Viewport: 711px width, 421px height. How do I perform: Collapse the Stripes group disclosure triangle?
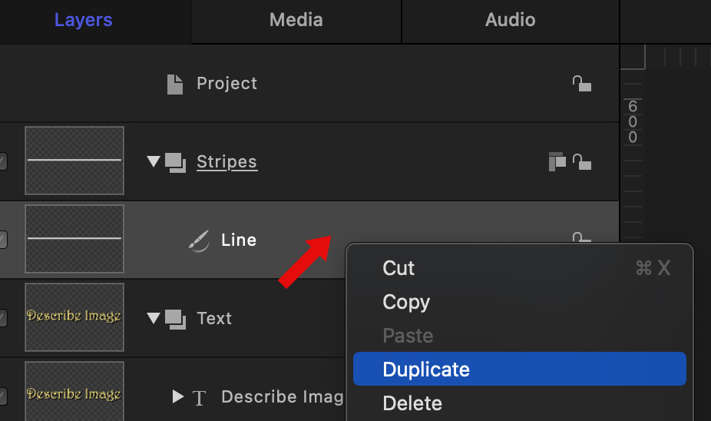tap(154, 162)
